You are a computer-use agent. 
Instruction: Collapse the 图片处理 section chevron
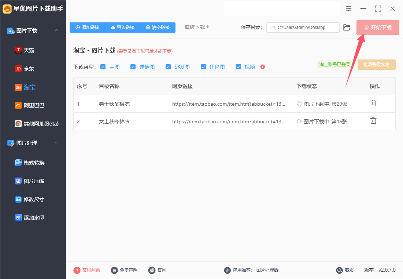pyautogui.click(x=56, y=143)
